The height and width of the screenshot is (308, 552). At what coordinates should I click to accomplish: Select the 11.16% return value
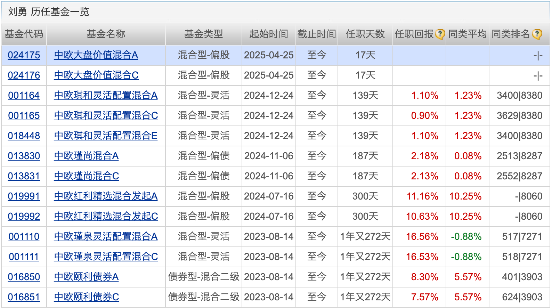tap(422, 196)
